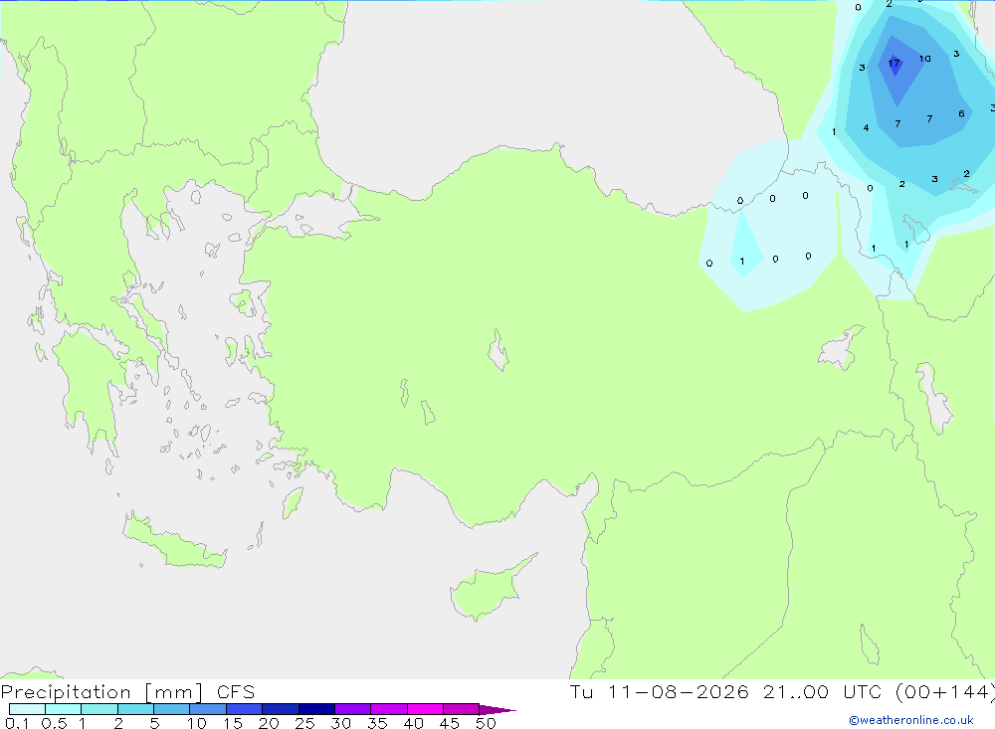The width and height of the screenshot is (995, 729).
Task: Click the 35–40 mm magenta legend swatch
Action: point(388,709)
